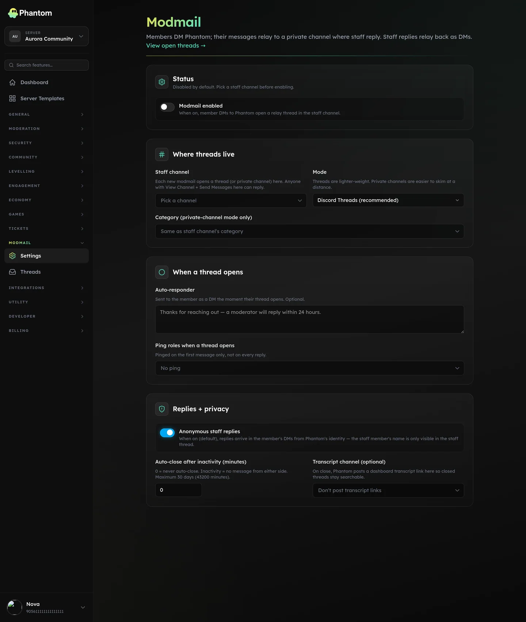Expand the Community sidebar section
This screenshot has height=622, width=526.
pos(46,157)
